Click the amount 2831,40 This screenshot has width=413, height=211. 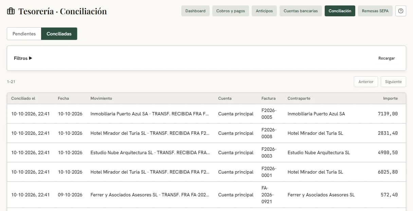click(388, 133)
